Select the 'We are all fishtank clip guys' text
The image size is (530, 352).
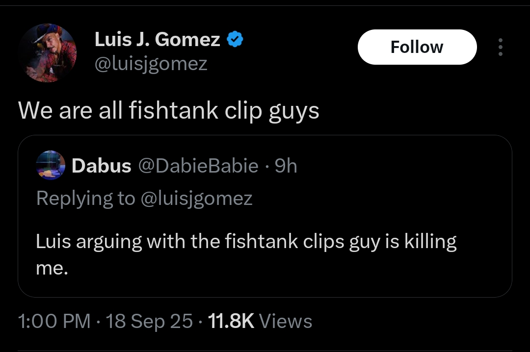pyautogui.click(x=168, y=111)
